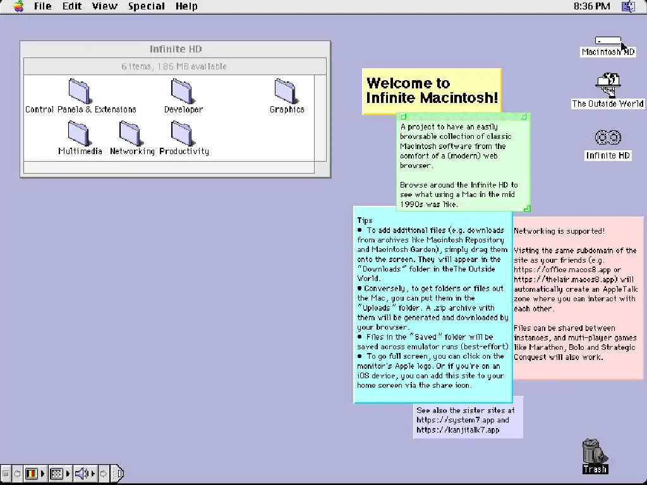Click the https://kanjitalk7.app text
The width and height of the screenshot is (647, 485).
(x=458, y=429)
